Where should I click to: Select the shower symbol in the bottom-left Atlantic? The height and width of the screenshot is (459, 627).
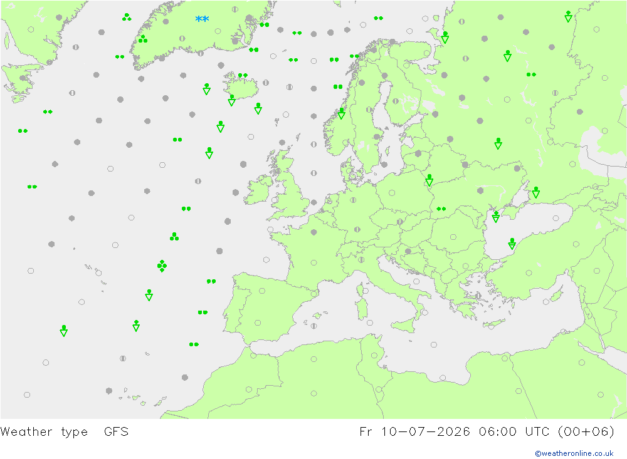(x=63, y=331)
